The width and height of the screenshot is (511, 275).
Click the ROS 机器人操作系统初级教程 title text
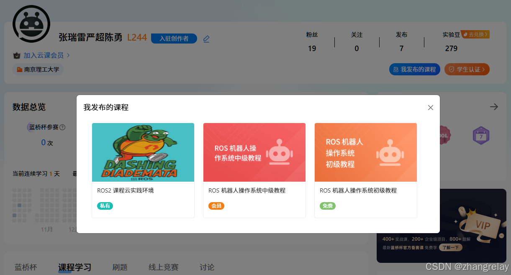coord(358,190)
